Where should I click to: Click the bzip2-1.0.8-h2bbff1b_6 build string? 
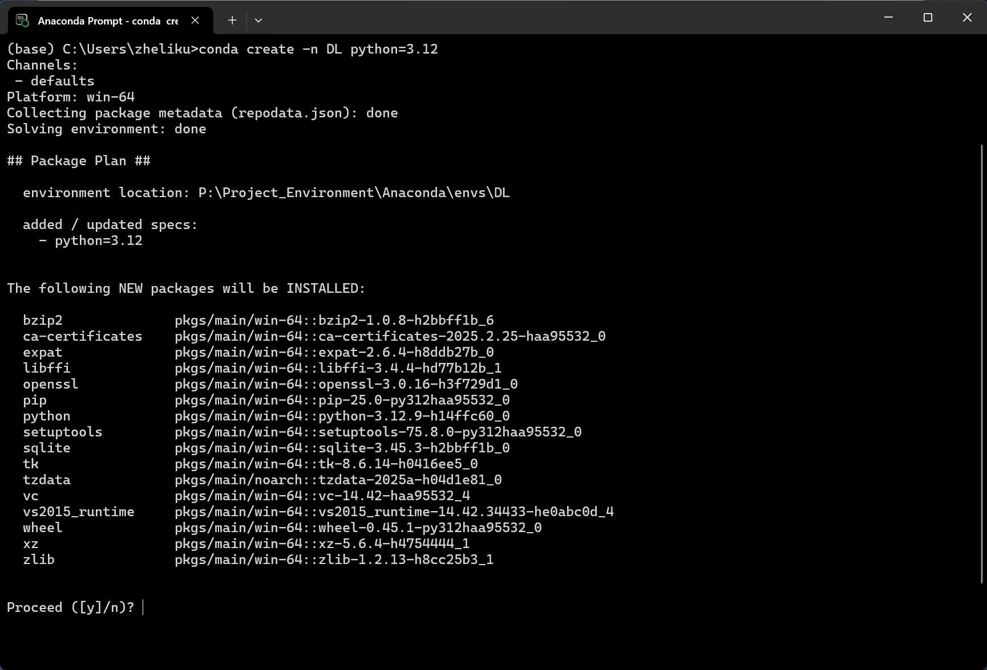point(406,320)
